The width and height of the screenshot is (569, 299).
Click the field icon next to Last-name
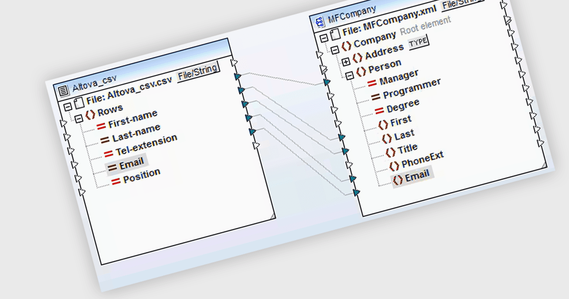coord(105,140)
